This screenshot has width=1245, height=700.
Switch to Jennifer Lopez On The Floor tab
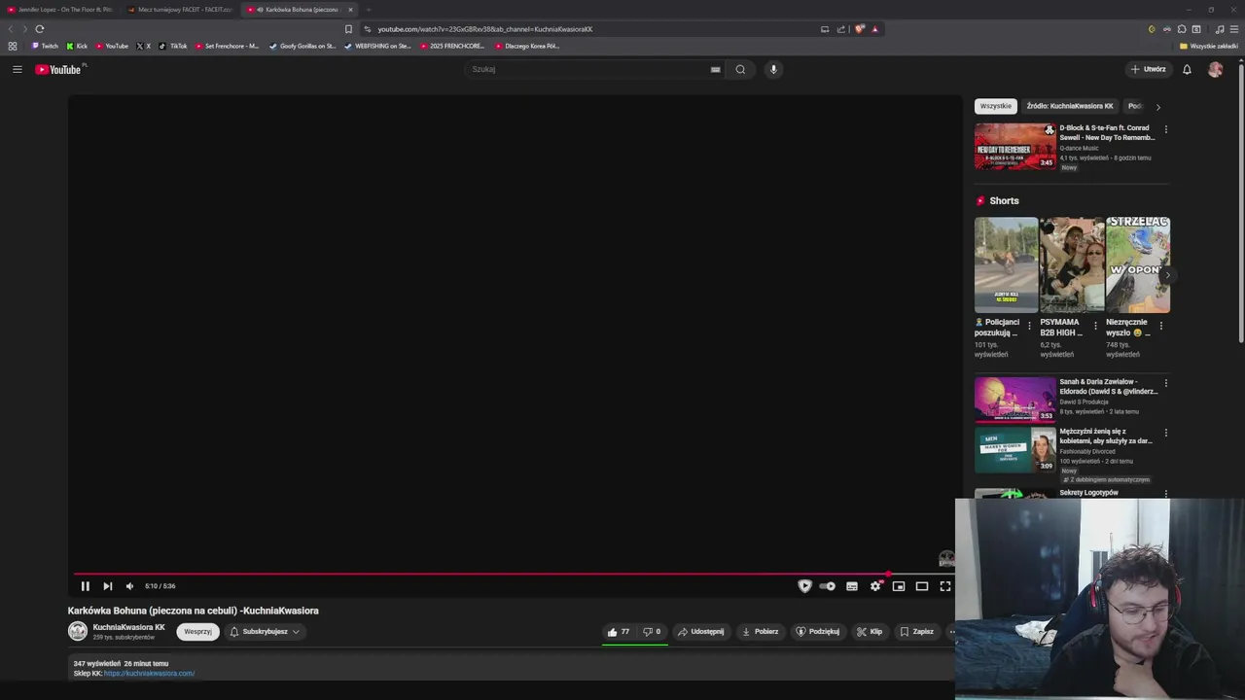tap(60, 10)
